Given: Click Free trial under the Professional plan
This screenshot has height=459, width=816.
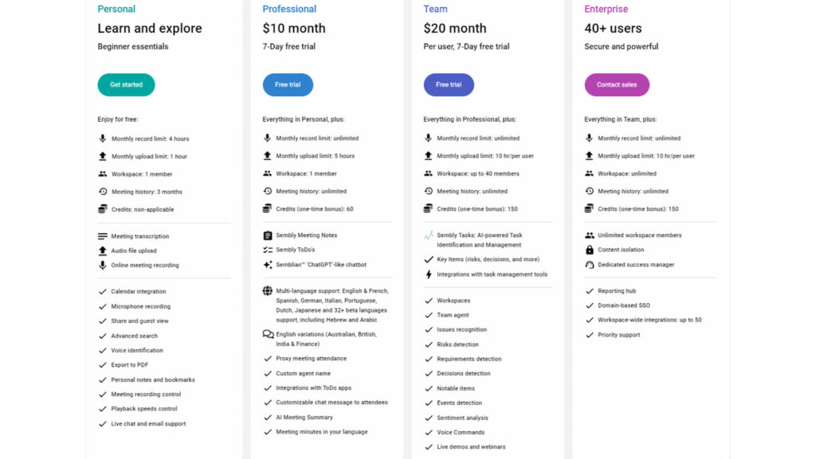Looking at the screenshot, I should click(x=288, y=84).
